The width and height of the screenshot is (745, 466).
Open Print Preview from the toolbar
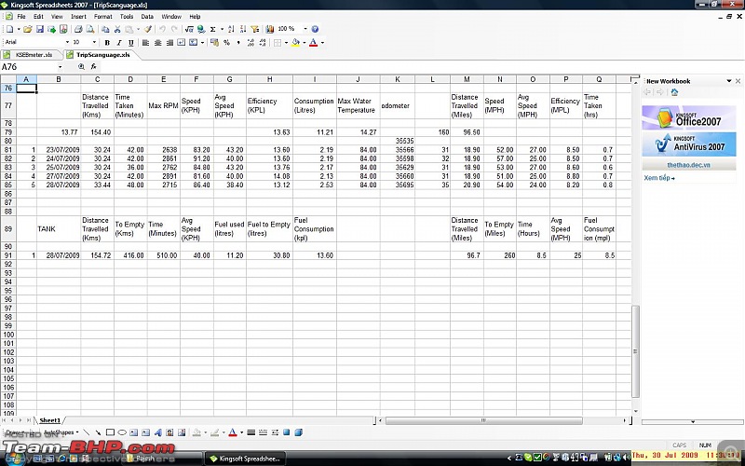tap(89, 30)
